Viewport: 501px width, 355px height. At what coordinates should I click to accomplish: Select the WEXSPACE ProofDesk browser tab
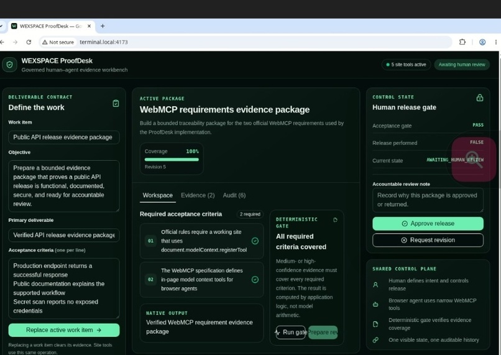tap(51, 26)
